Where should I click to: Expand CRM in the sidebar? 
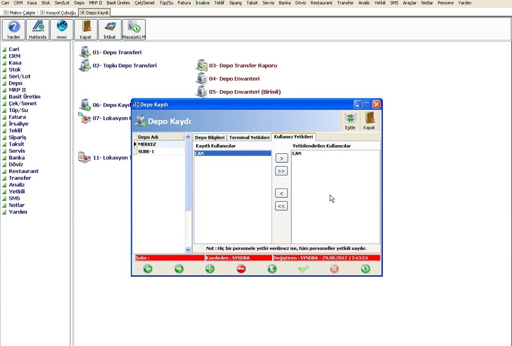pyautogui.click(x=14, y=56)
